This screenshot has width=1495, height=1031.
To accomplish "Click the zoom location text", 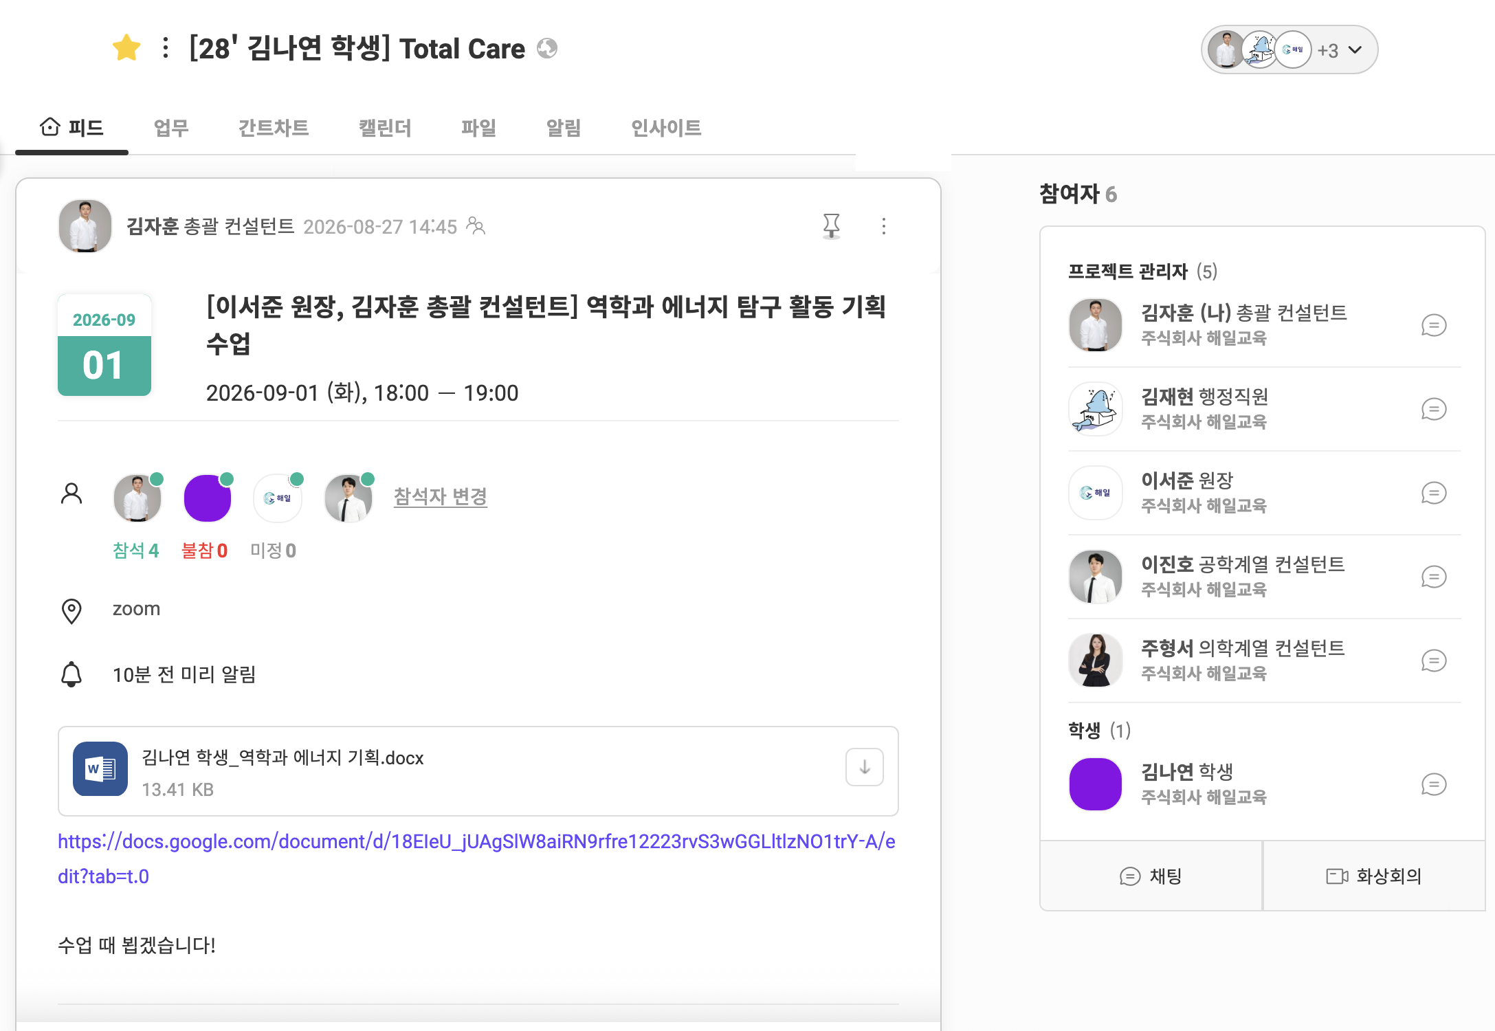I will [x=136, y=609].
